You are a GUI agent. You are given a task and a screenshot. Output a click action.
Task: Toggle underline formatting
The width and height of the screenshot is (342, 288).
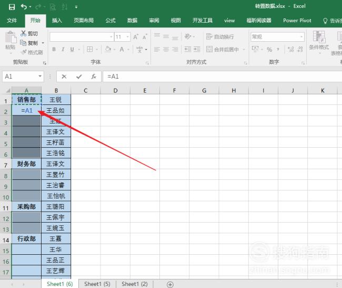coord(72,49)
